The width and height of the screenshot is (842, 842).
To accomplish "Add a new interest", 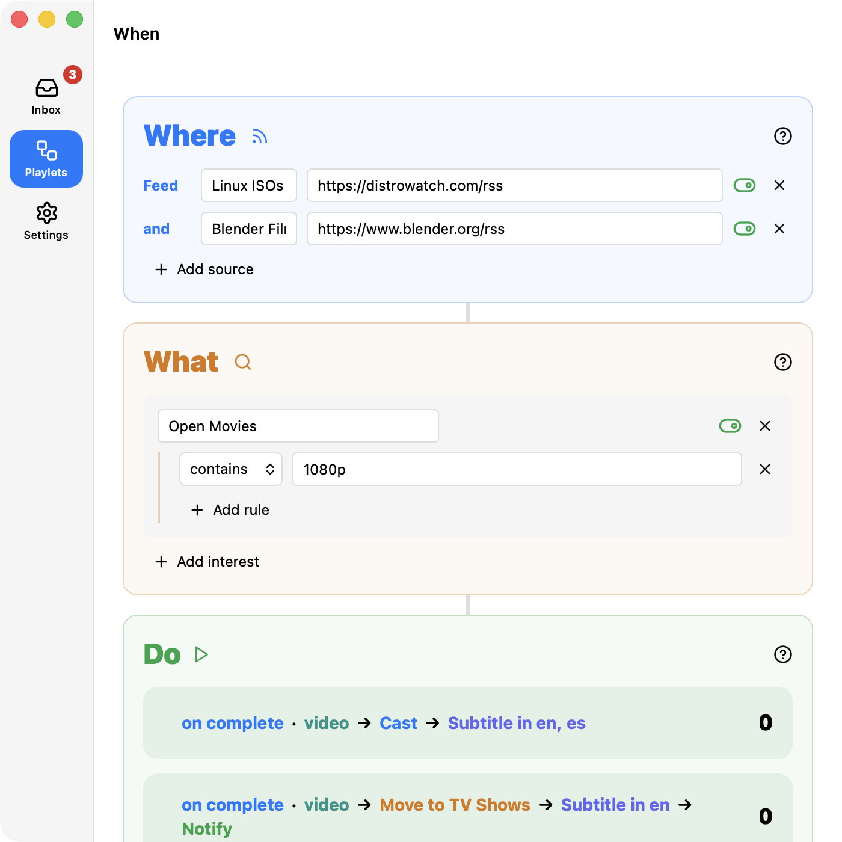I will pyautogui.click(x=207, y=562).
